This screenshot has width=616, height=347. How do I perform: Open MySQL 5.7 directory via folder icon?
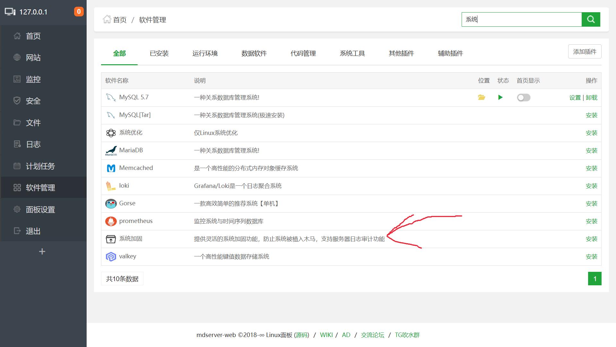coord(481,97)
